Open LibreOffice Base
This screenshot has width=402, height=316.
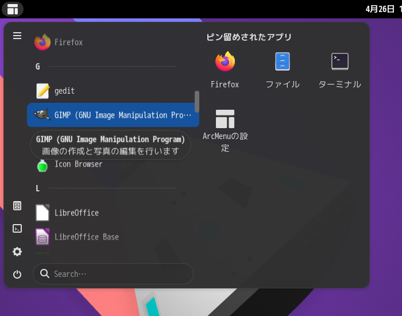click(113, 237)
